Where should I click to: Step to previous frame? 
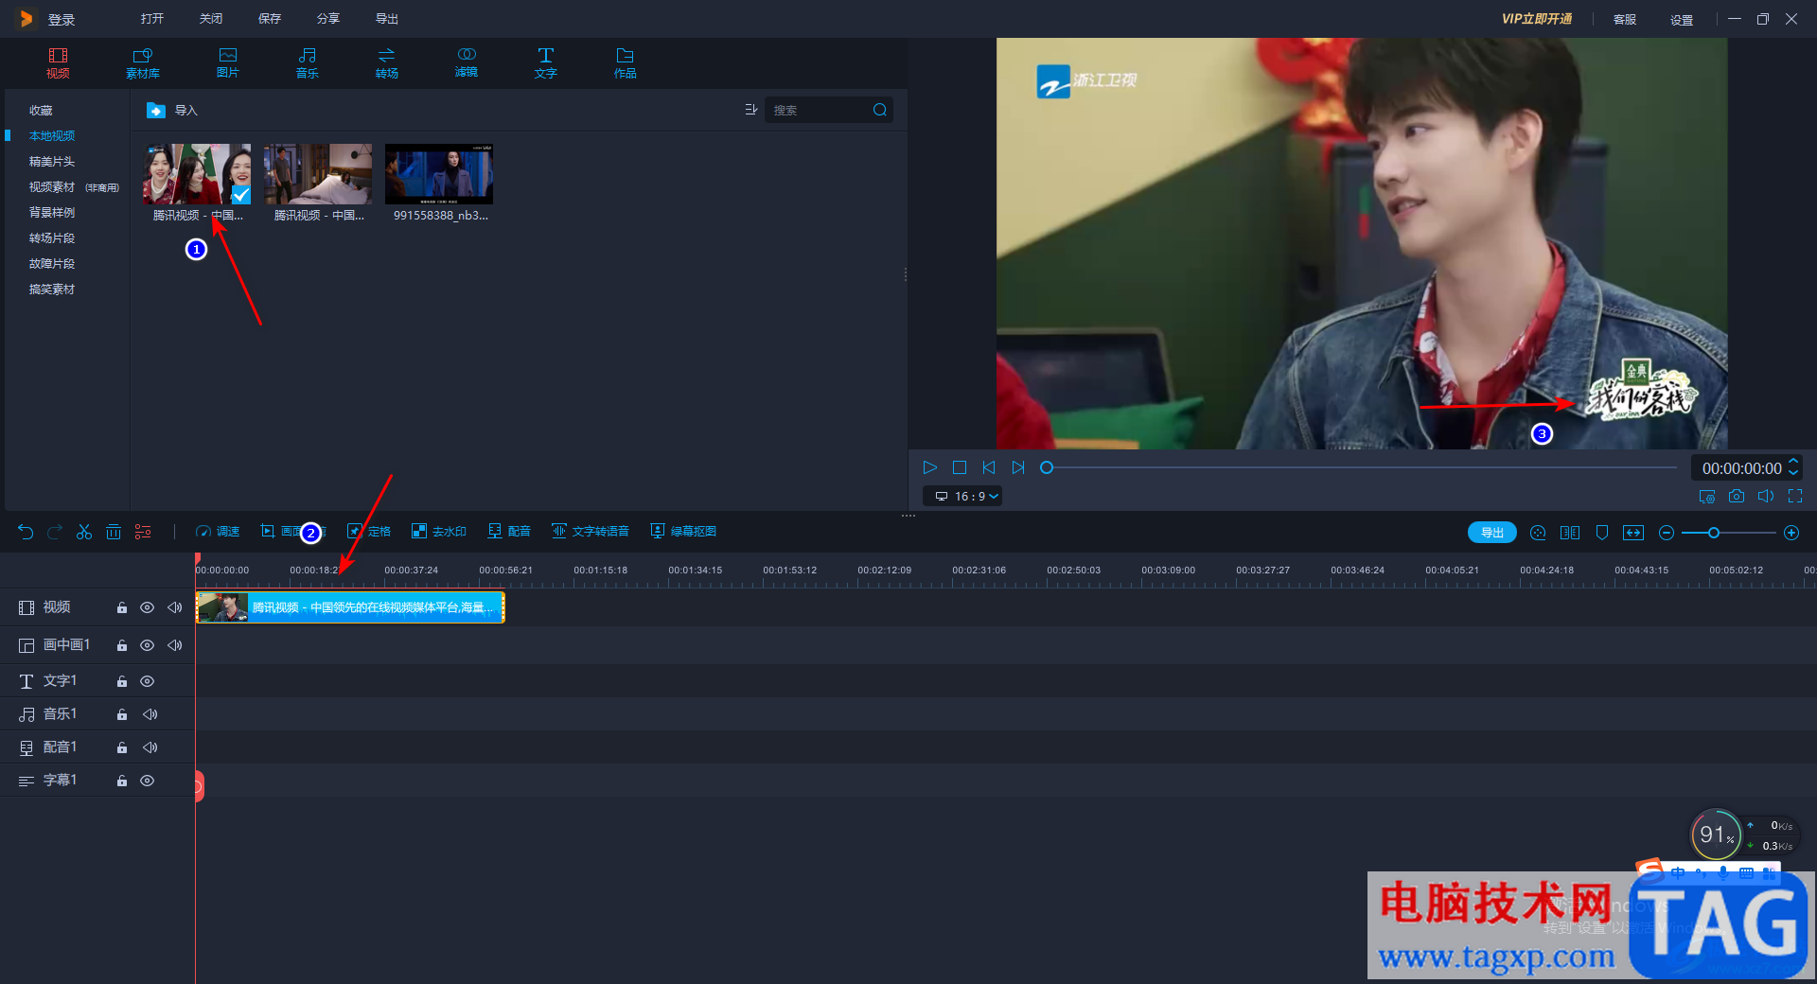pyautogui.click(x=989, y=467)
